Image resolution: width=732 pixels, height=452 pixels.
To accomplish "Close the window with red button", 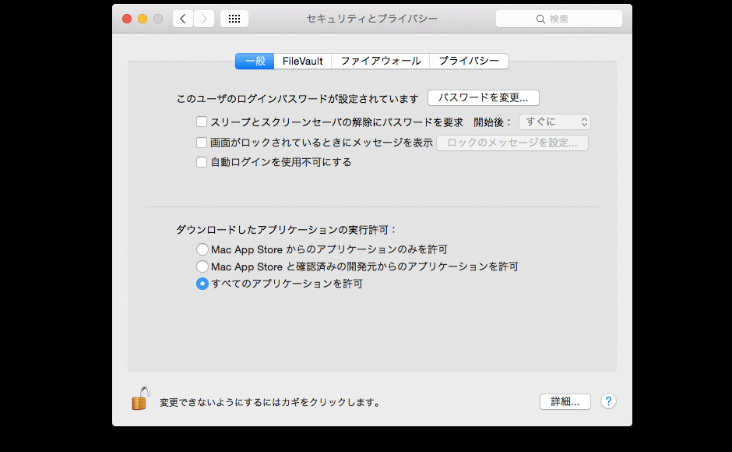I will [x=127, y=19].
